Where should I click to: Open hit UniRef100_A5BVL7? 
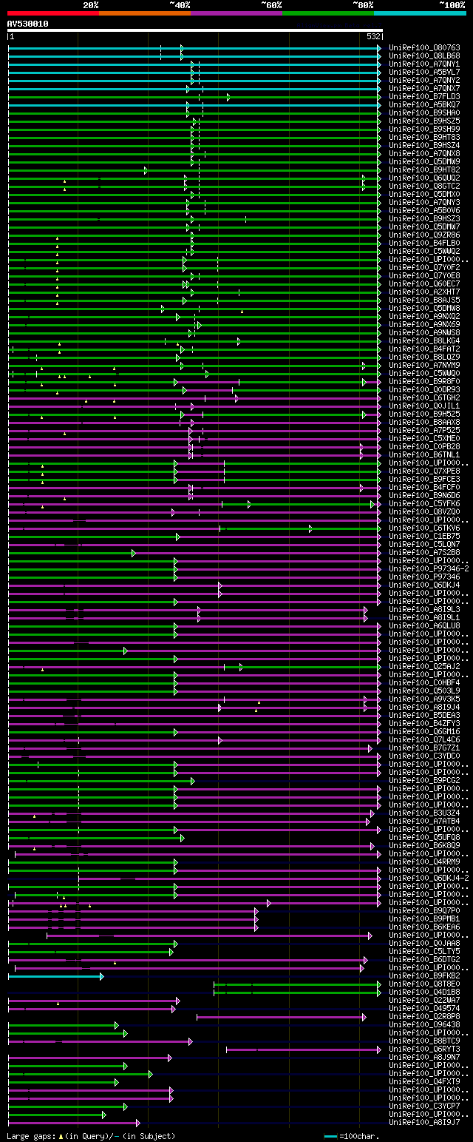point(424,72)
